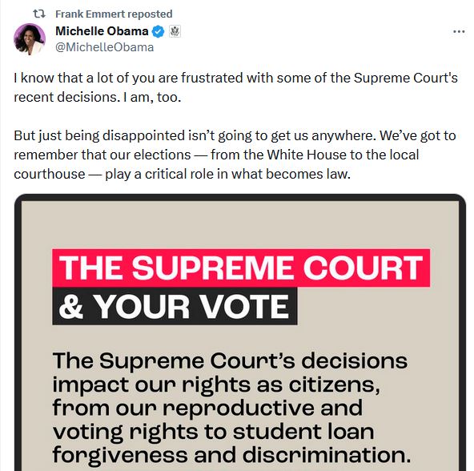Click the government affiliation seal badge
This screenshot has height=471, width=474.
pos(175,31)
